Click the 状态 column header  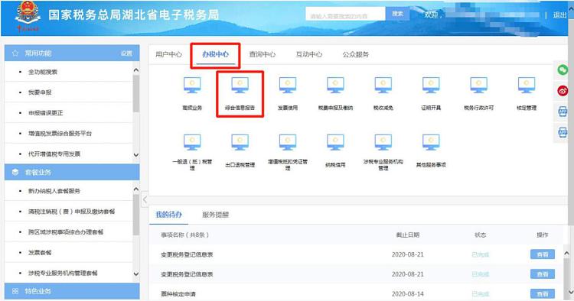coord(481,235)
